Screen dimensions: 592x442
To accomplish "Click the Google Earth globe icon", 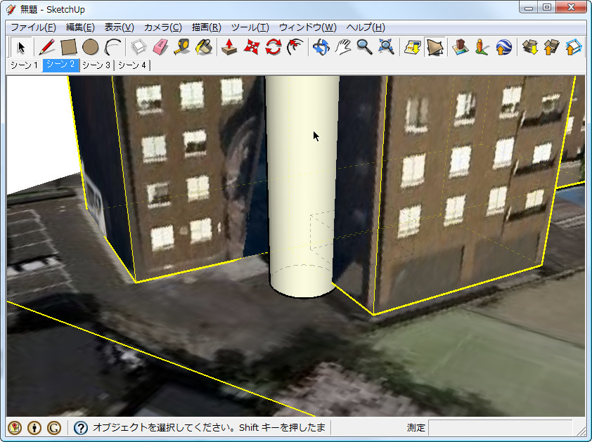I will pos(503,47).
